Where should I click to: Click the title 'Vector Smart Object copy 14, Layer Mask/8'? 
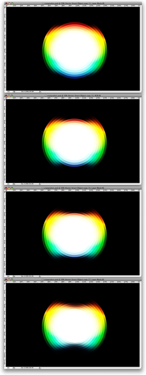click(x=84, y=188)
